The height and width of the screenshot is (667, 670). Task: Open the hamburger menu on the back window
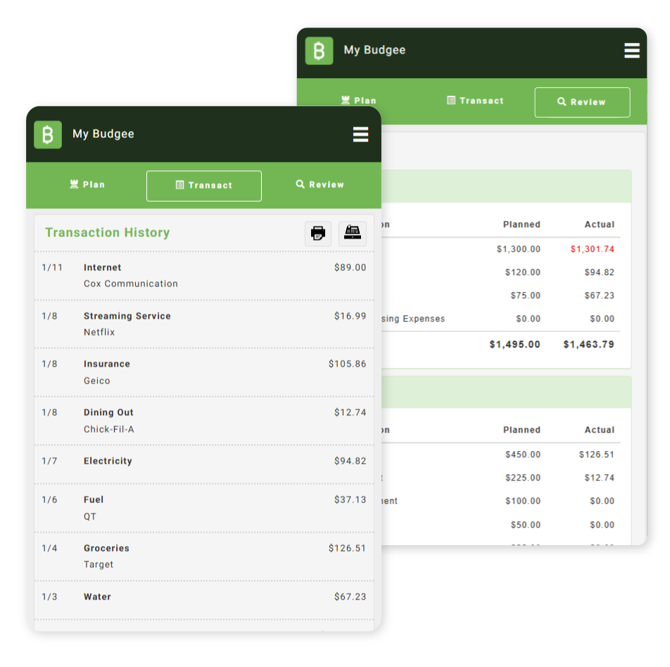pyautogui.click(x=631, y=51)
